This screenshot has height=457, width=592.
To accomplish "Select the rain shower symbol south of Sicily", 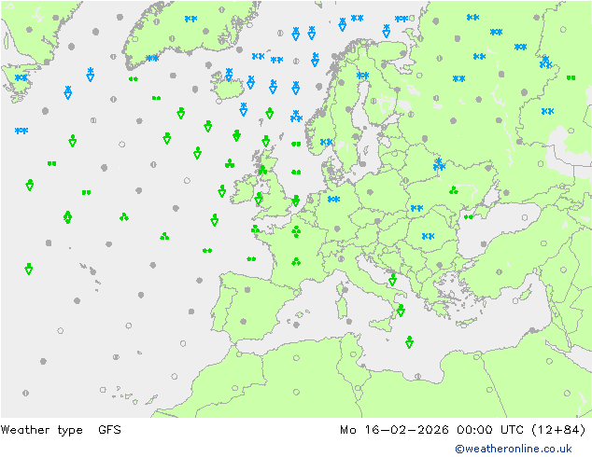I will point(409,341).
